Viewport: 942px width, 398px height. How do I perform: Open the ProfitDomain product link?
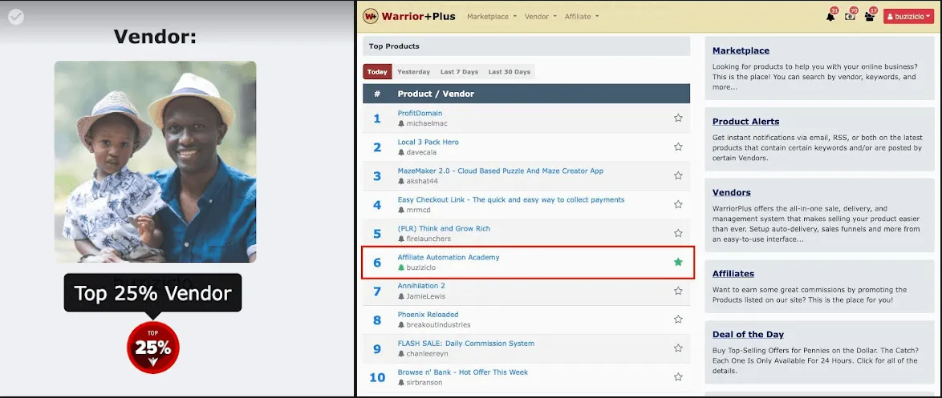[x=420, y=113]
